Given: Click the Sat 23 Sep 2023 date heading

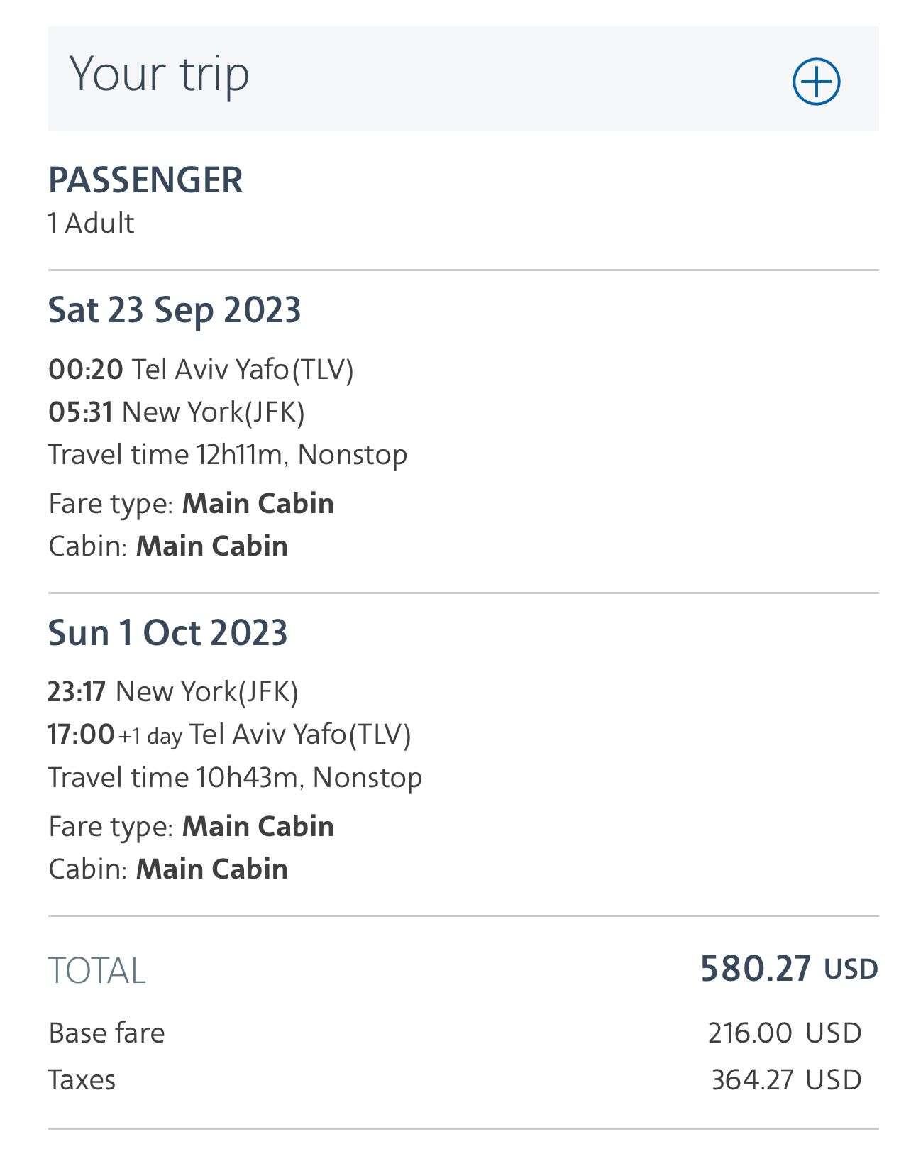Looking at the screenshot, I should 175,311.
